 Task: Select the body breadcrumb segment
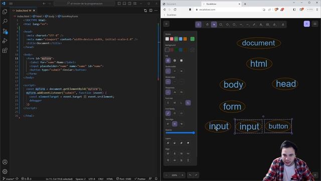point(50,16)
